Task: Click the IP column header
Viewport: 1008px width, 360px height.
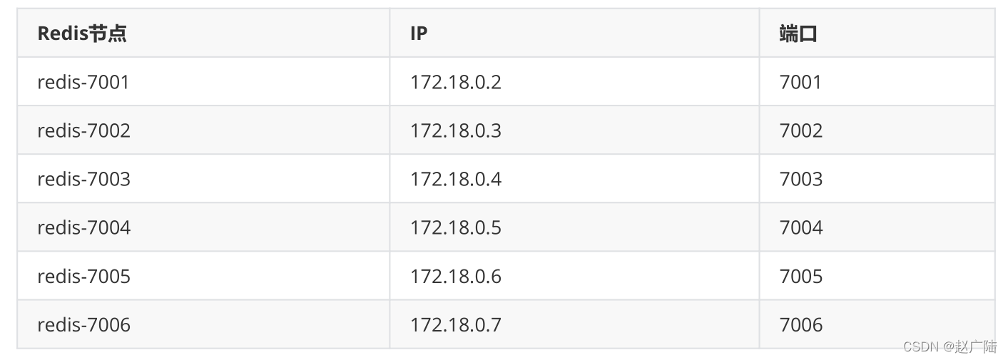Action: 419,34
